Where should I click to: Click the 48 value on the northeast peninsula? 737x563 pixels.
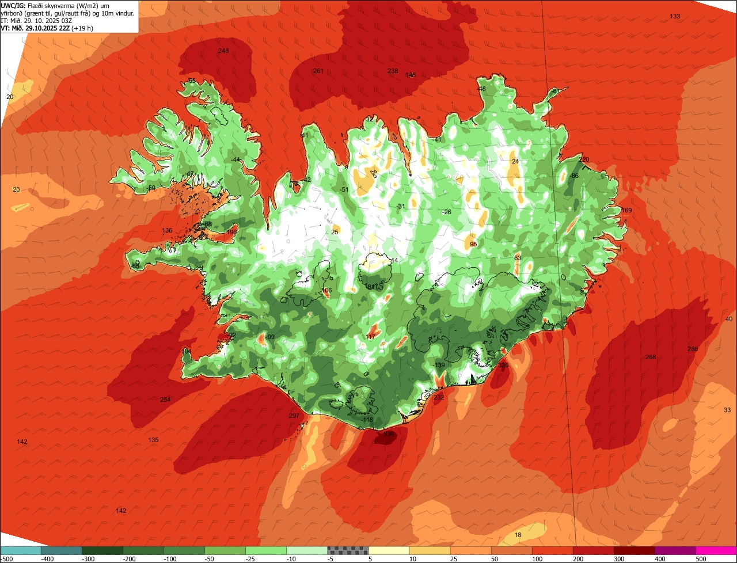tap(482, 89)
